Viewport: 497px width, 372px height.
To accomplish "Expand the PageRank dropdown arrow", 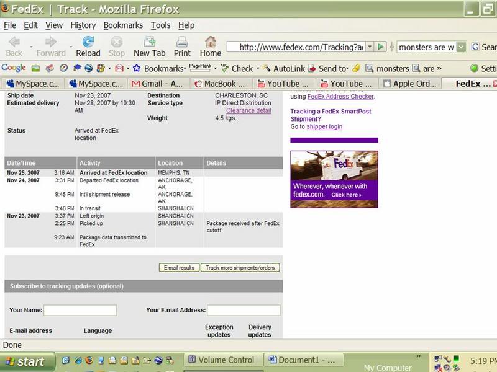I will (215, 68).
